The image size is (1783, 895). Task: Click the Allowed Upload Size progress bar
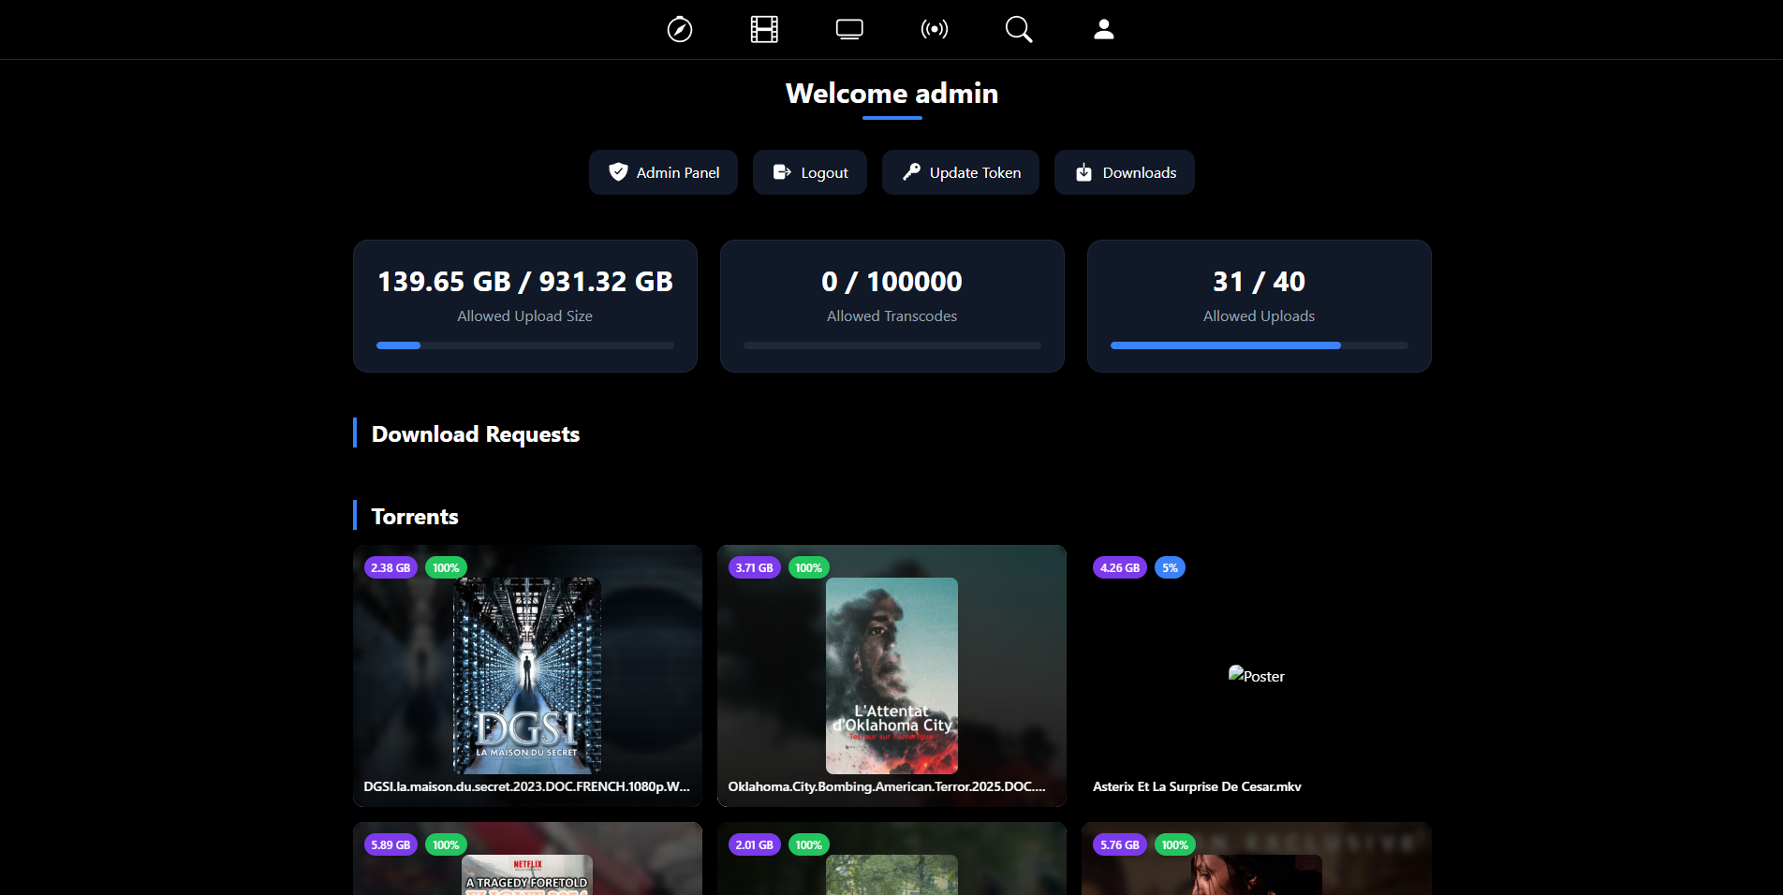click(x=524, y=345)
